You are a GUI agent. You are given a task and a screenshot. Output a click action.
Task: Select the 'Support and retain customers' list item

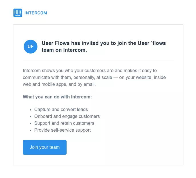coord(64,123)
